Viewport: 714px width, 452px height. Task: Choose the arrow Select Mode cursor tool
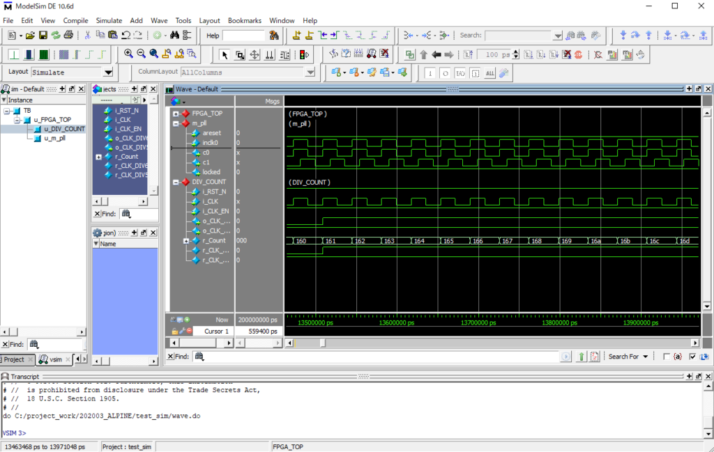point(225,54)
